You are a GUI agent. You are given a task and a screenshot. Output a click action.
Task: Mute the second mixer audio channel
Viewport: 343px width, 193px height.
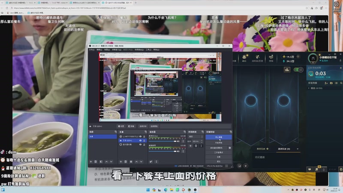coord(178,151)
